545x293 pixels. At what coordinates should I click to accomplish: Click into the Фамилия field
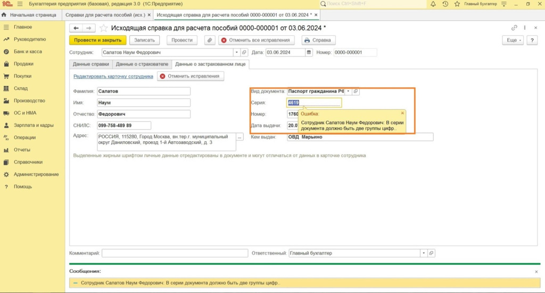(x=144, y=91)
